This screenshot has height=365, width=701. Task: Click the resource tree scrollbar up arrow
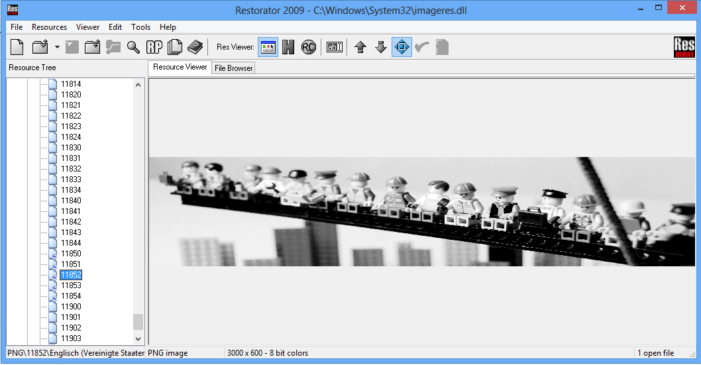click(x=138, y=84)
